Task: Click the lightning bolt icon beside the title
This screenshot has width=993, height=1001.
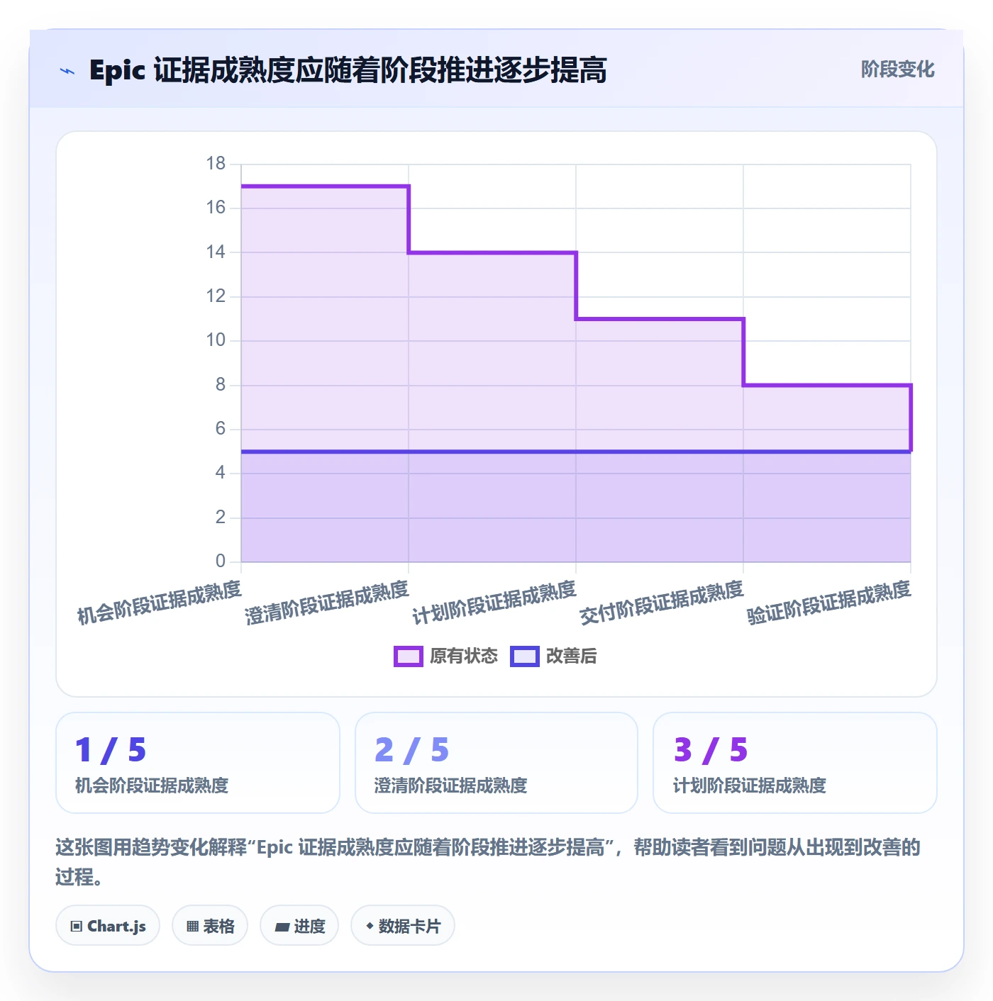Action: pos(67,71)
